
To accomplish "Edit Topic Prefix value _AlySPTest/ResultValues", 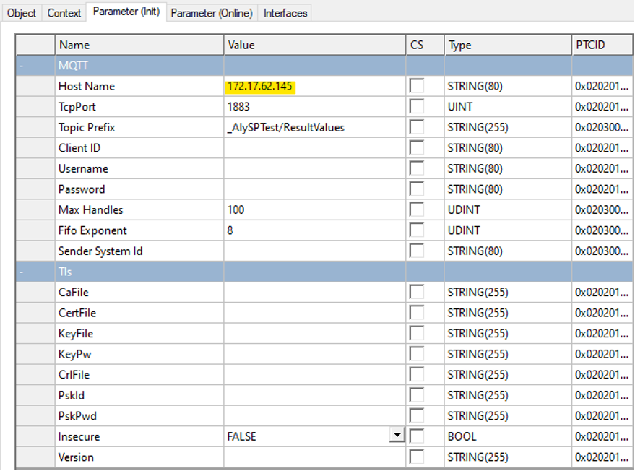I will click(315, 128).
